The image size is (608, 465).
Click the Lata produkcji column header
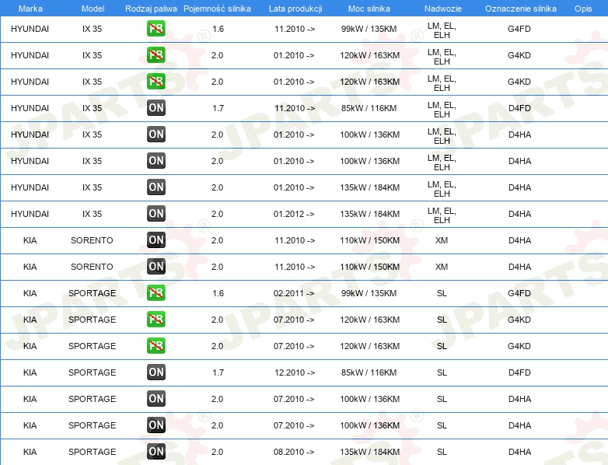click(295, 8)
